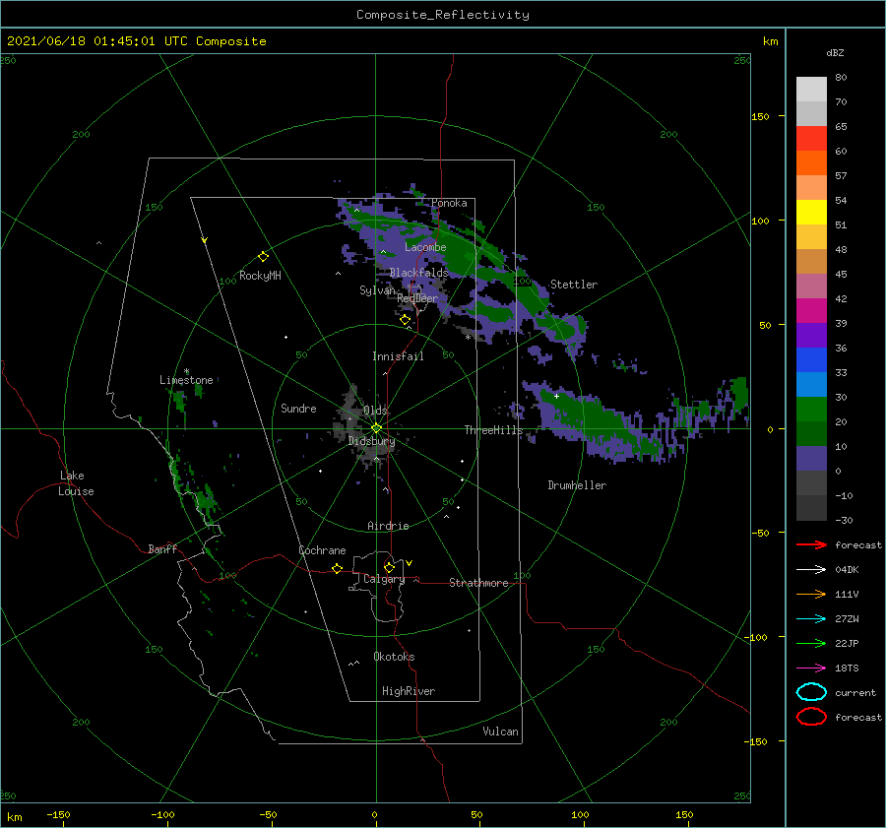Click the Airdrie city label
Screen dimensions: 886x828
[388, 526]
